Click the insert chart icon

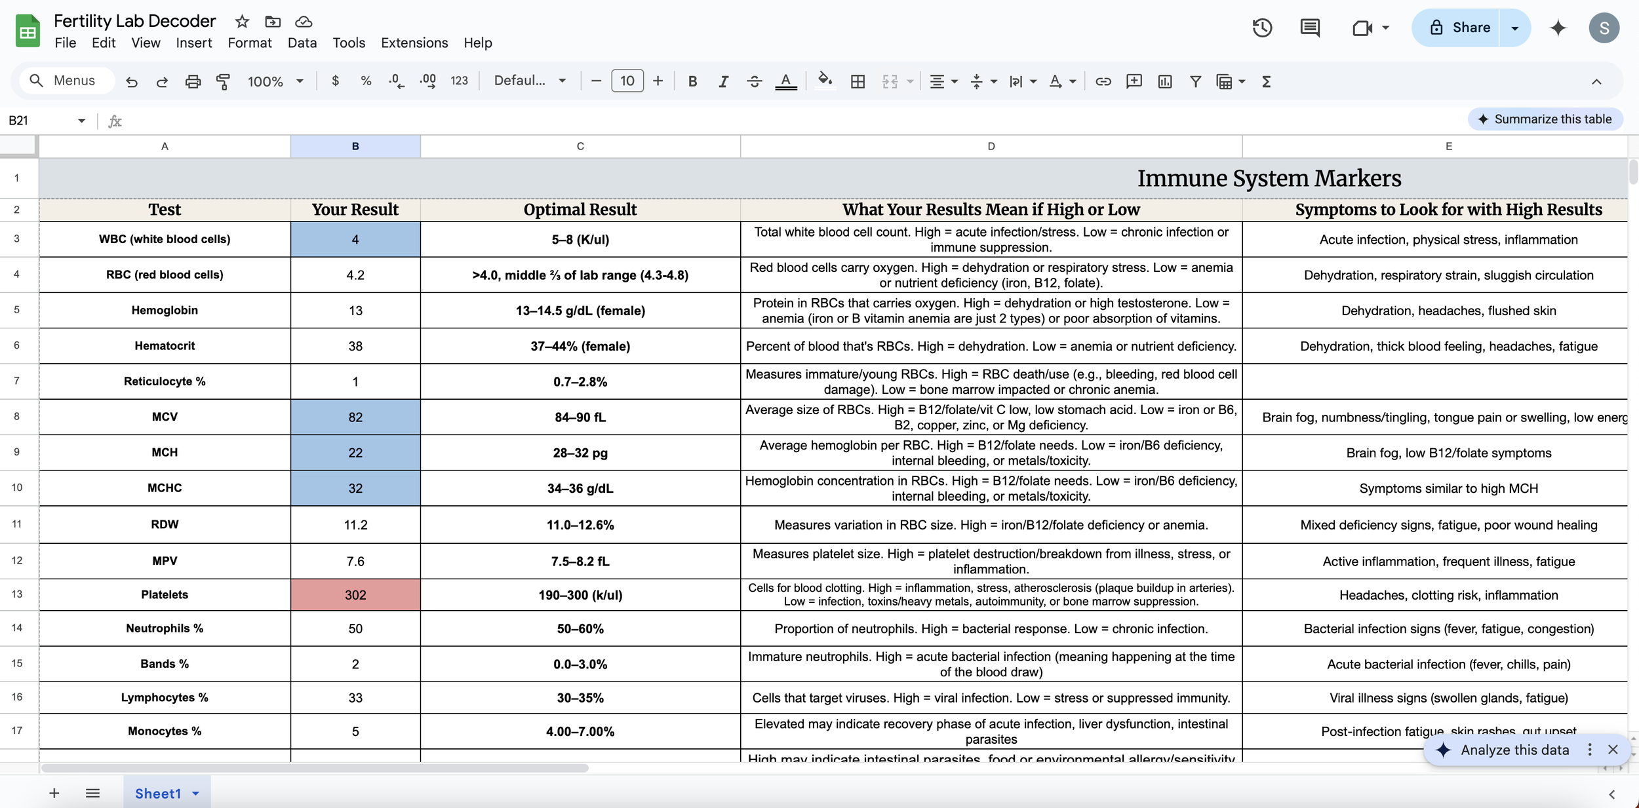pos(1164,81)
